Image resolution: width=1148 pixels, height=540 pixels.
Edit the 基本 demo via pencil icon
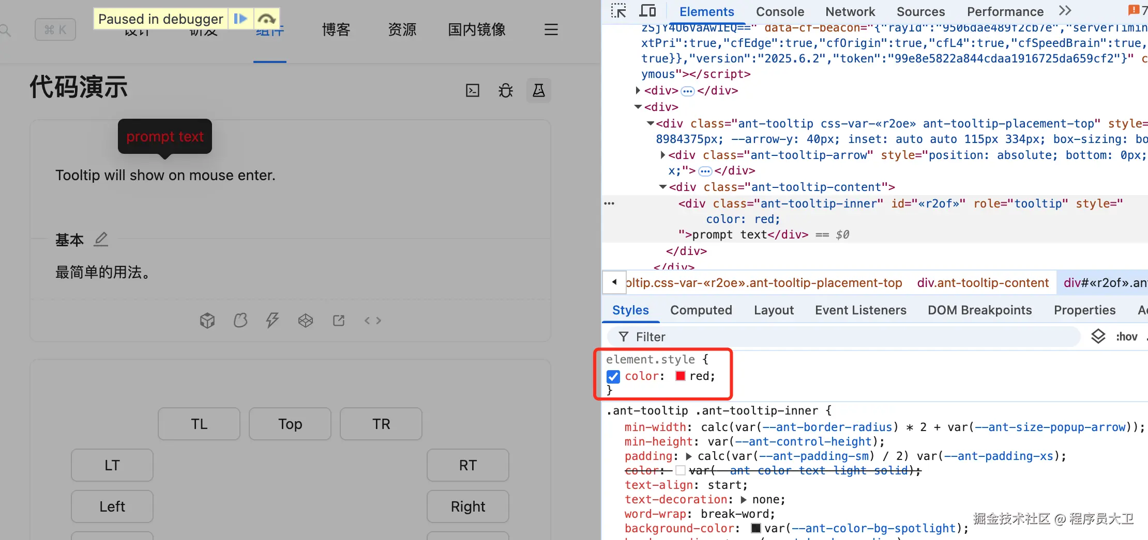pos(101,239)
